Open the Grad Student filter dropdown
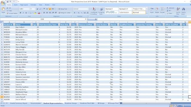Image resolution: width=191 pixels, height=107 pixels. pos(109,25)
